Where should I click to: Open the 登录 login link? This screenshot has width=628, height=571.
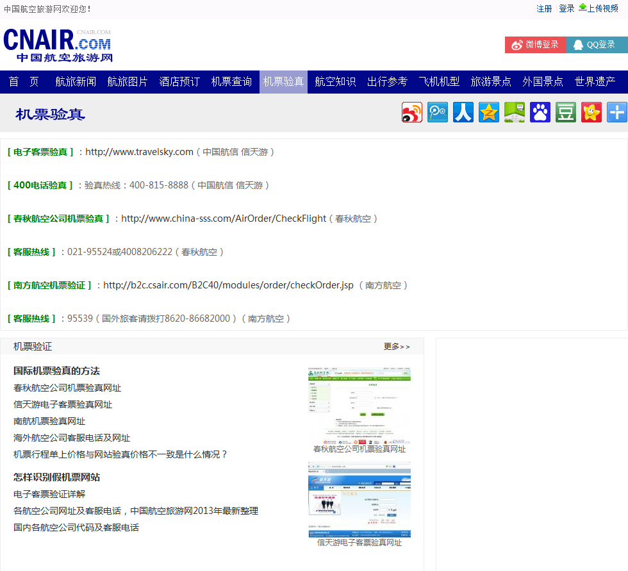pyautogui.click(x=566, y=8)
